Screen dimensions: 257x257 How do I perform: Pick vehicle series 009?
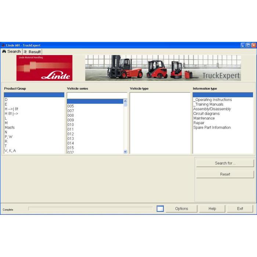[95, 120]
